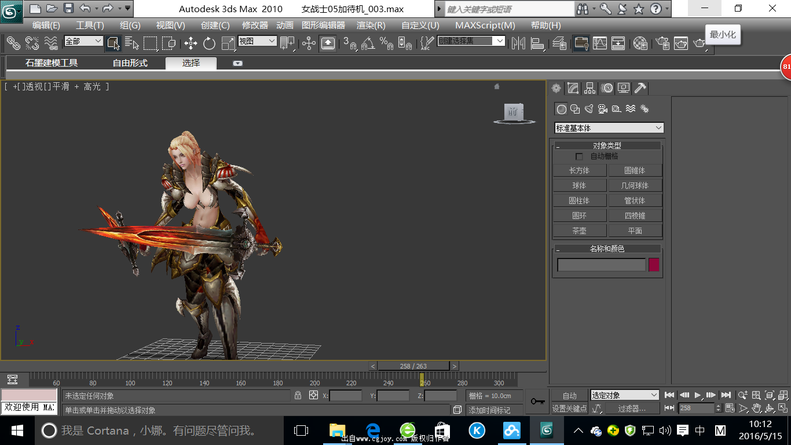The width and height of the screenshot is (791, 445).
Task: Play the animation
Action: tap(698, 395)
